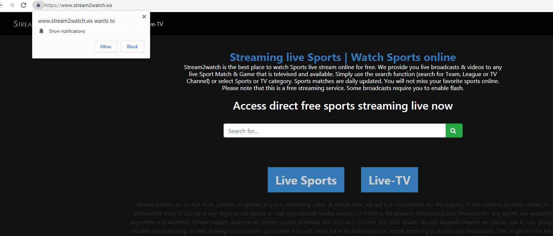Open the Live Sports button
This screenshot has height=236, width=553.
coord(306,180)
